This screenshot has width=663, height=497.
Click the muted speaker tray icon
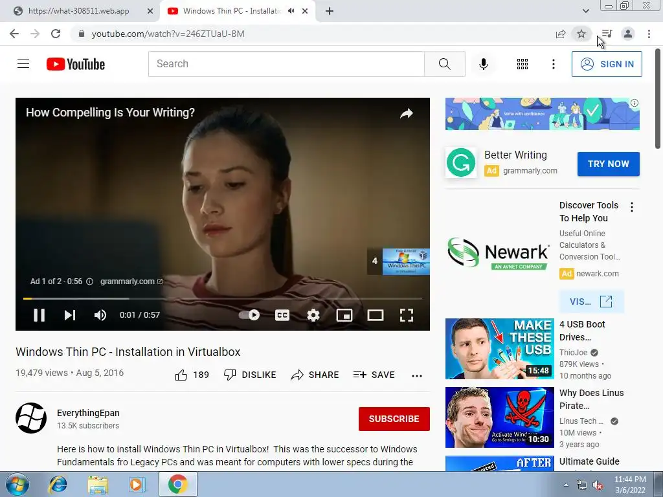598,485
